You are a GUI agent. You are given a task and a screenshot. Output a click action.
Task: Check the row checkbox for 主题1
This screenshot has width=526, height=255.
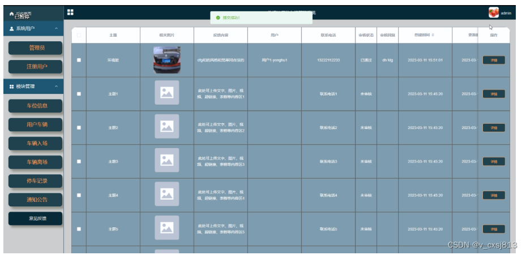coord(79,94)
